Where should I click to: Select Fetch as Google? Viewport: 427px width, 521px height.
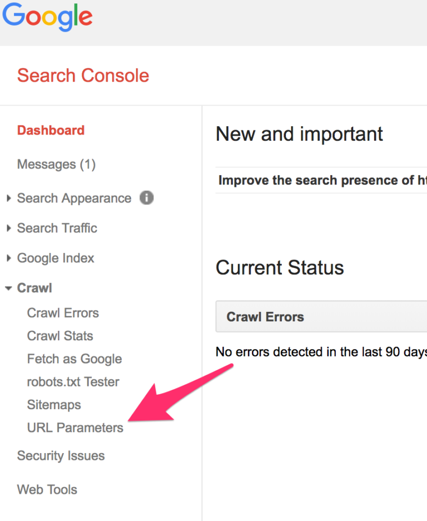point(74,359)
